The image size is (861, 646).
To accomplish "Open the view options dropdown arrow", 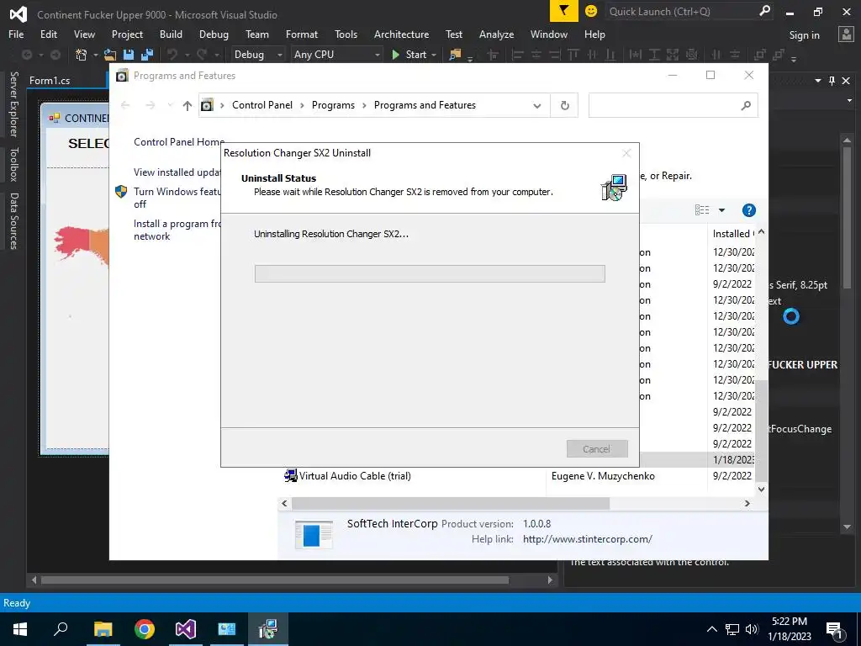I will 721,210.
